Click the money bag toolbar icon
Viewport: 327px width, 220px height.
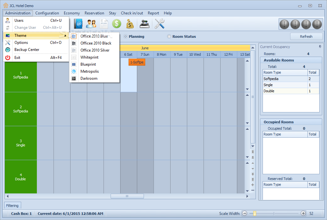click(130, 24)
